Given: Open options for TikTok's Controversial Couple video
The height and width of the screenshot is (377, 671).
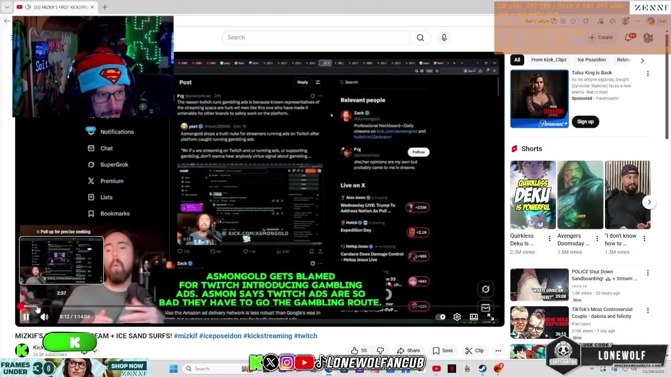Looking at the screenshot, I should pyautogui.click(x=647, y=311).
